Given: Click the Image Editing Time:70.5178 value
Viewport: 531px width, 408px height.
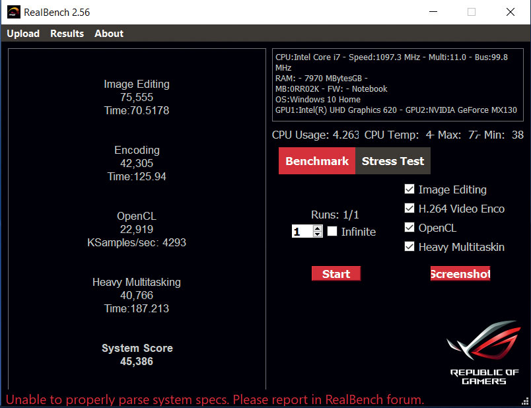Looking at the screenshot, I should coord(137,110).
